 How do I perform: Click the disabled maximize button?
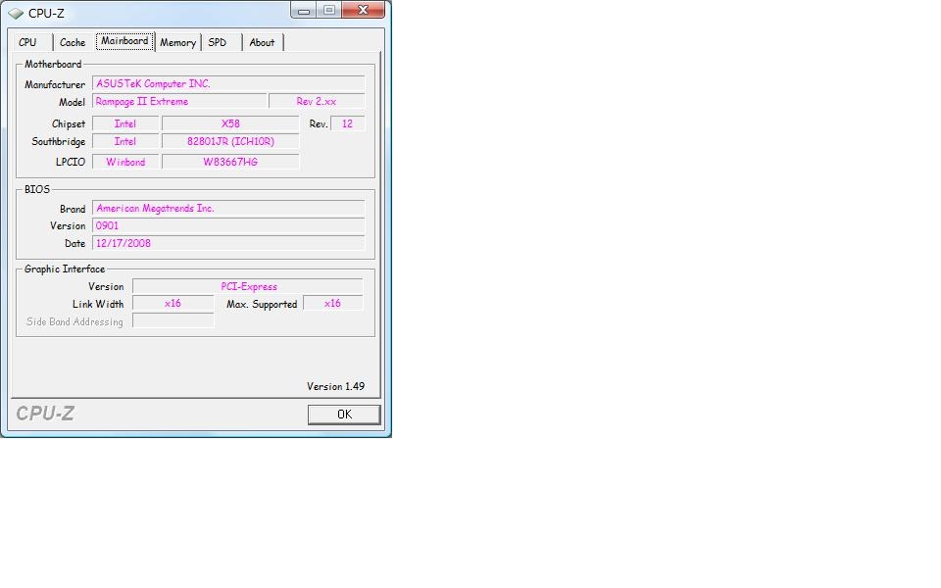[329, 10]
